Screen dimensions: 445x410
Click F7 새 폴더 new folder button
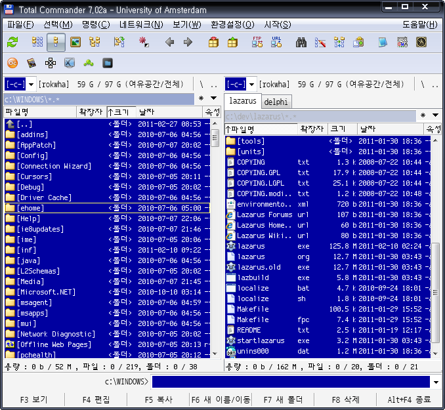tap(284, 400)
